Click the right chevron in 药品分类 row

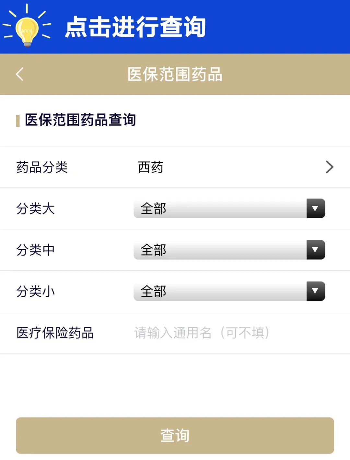tap(329, 167)
